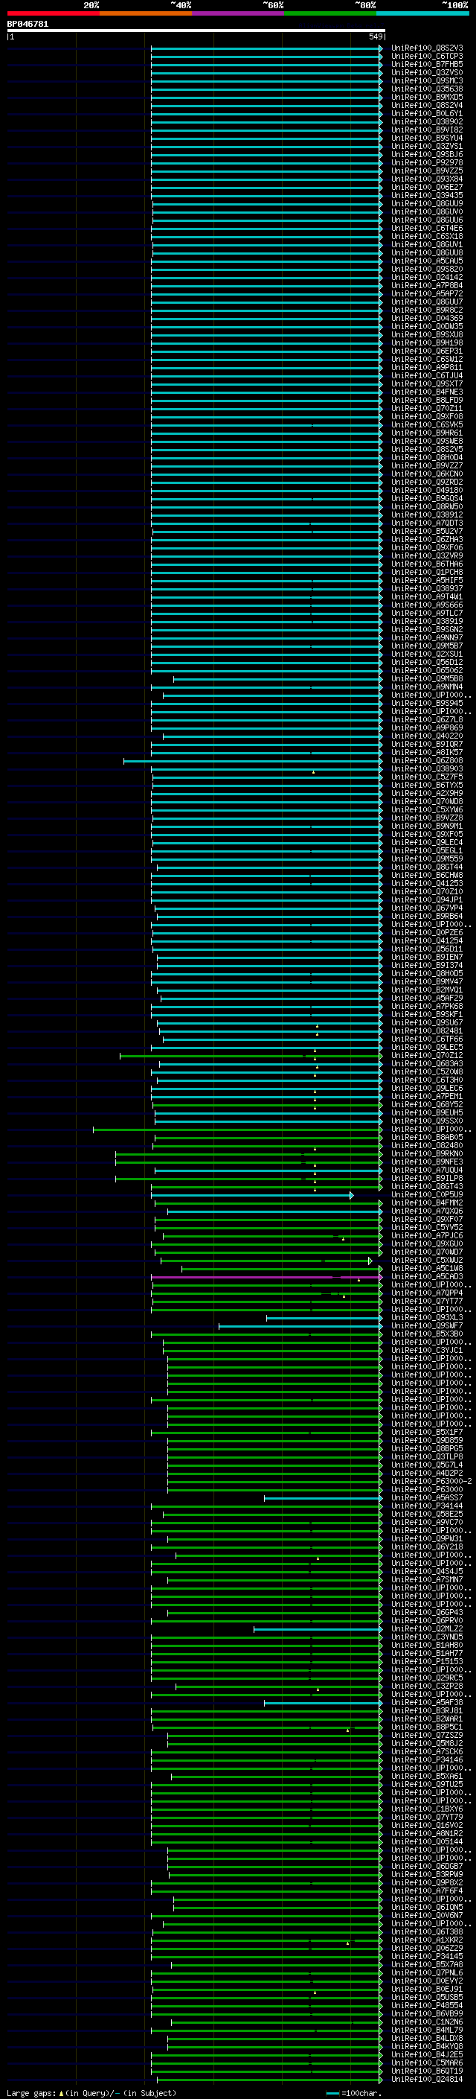This screenshot has width=476, height=2099.
Task: Open hit UniRef100_A7P8B4
Action: click(427, 286)
